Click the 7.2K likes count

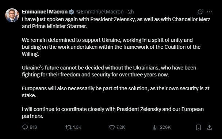(x=120, y=127)
